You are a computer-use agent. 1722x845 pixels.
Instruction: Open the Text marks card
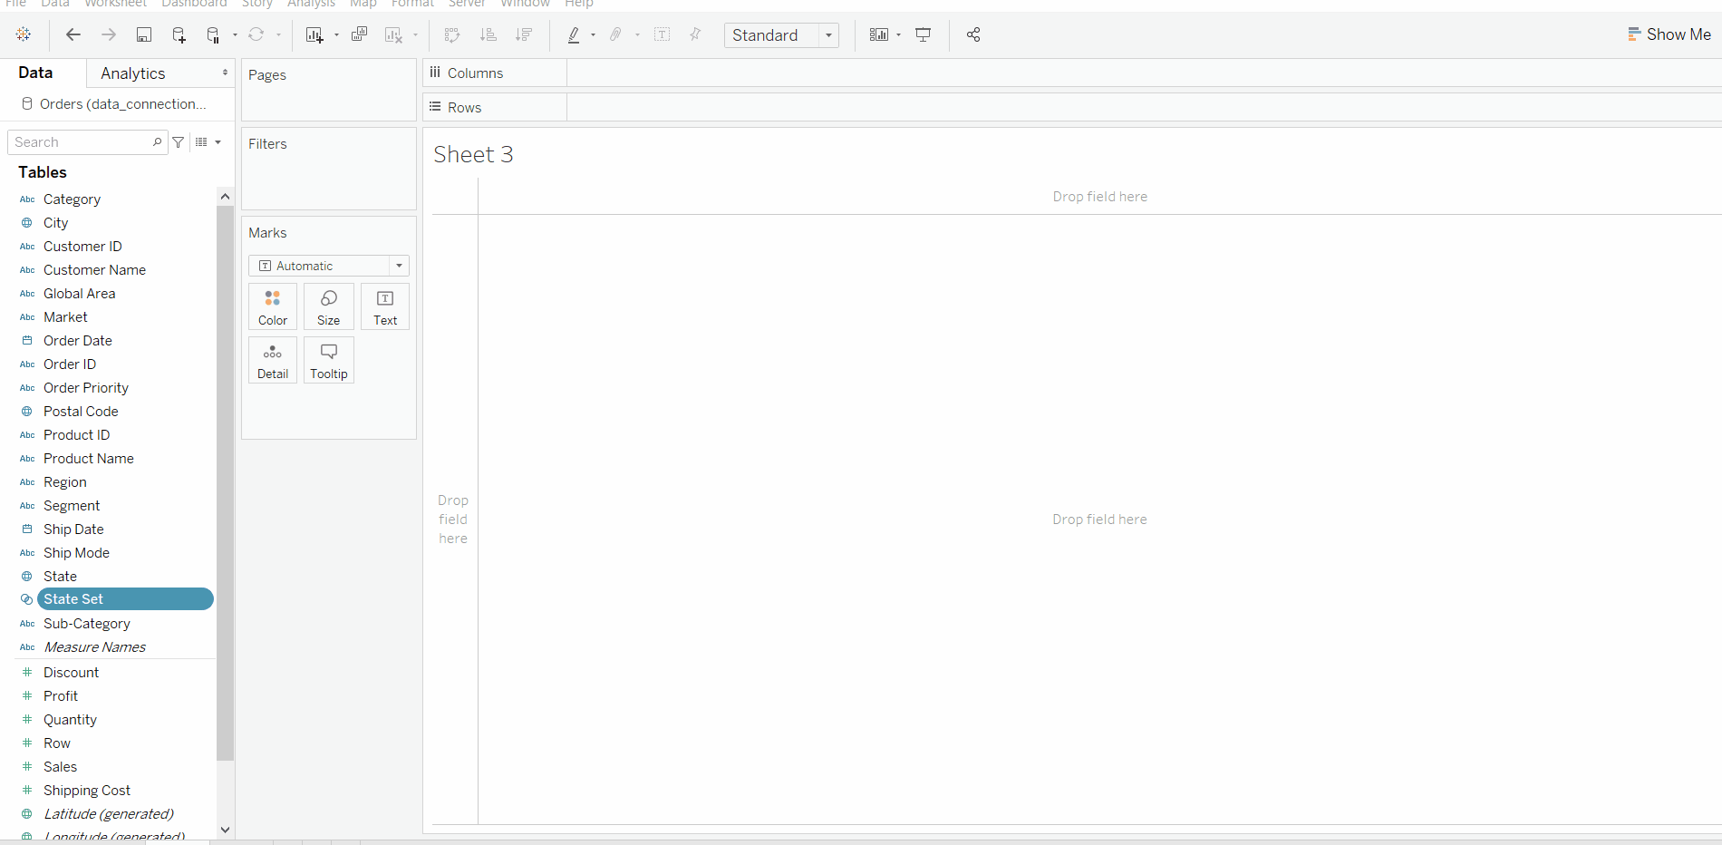click(x=385, y=306)
